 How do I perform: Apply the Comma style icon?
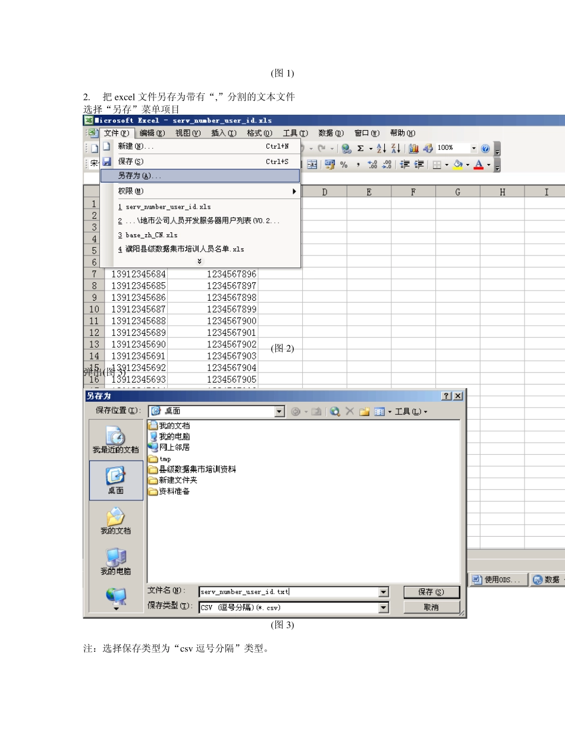coord(358,165)
